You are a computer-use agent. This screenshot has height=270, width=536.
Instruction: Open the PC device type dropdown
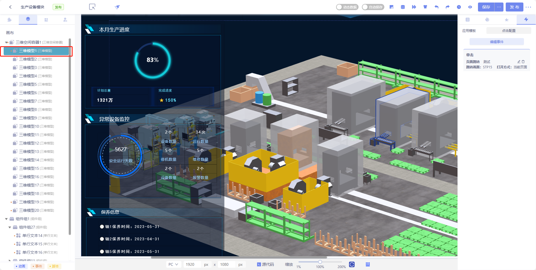(174, 264)
